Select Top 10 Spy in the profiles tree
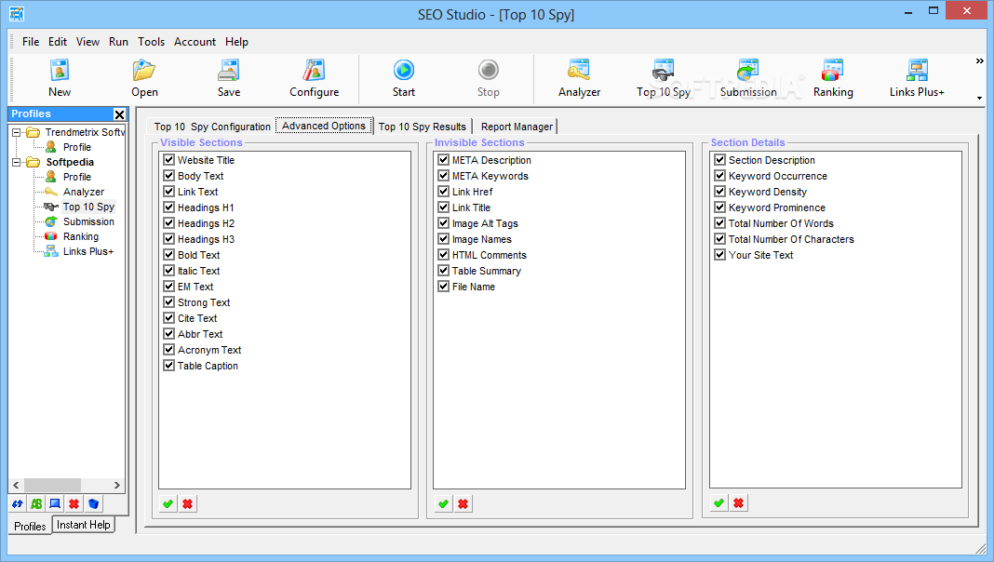 [88, 207]
